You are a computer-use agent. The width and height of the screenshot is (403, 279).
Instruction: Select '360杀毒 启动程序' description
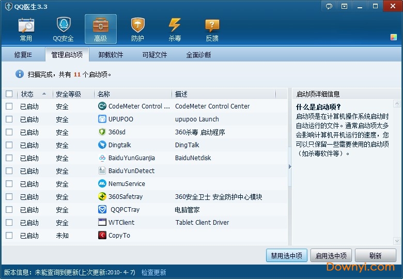tap(200, 132)
